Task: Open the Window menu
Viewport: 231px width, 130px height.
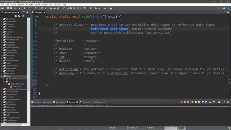Action: (x=57, y=5)
